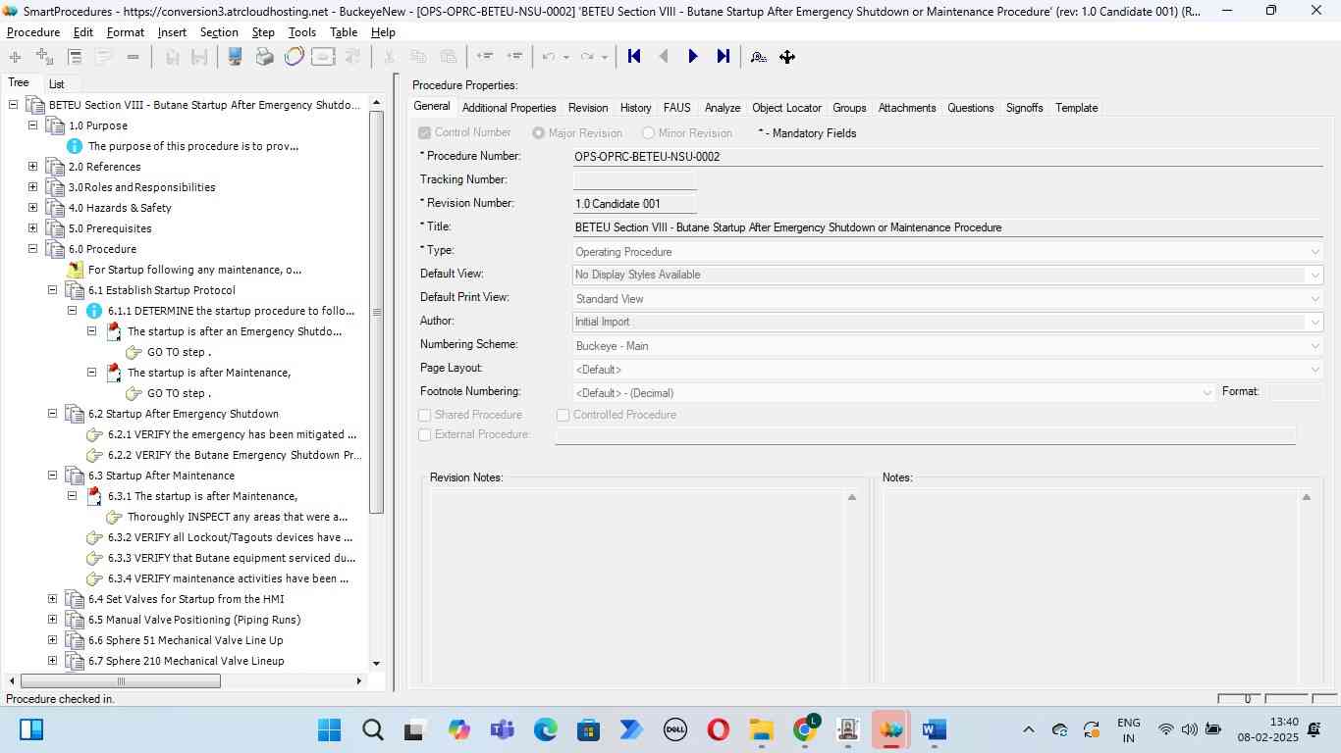Click the four-way move arrows icon
Image resolution: width=1341 pixels, height=753 pixels.
[787, 57]
